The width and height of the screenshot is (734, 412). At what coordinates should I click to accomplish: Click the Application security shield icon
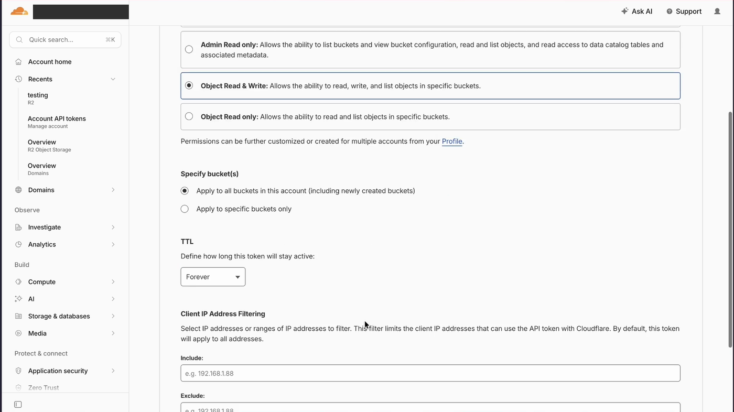coord(18,371)
